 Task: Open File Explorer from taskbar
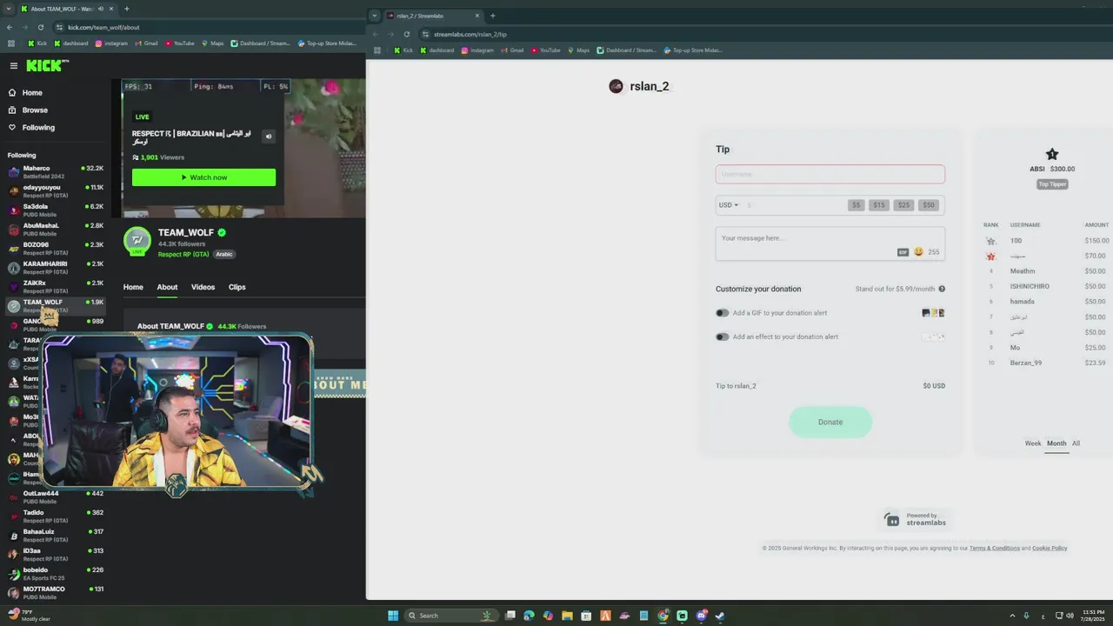567,616
